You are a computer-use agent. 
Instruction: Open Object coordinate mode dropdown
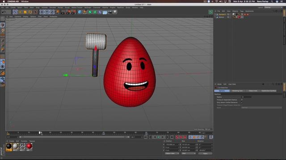(x=172, y=153)
